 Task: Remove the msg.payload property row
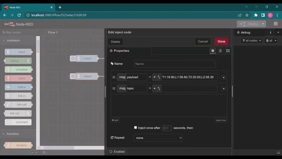tap(223, 77)
